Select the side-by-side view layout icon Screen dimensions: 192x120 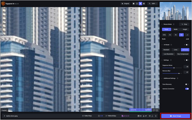(x=140, y=4)
